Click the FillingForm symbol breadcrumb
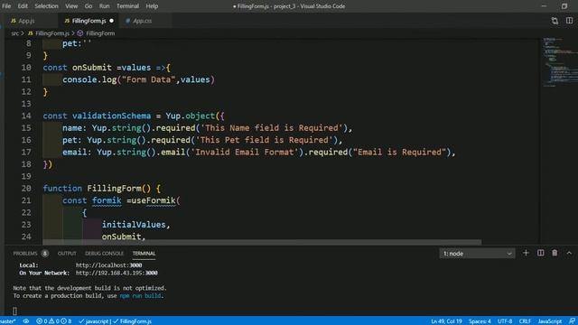The width and height of the screenshot is (578, 325). pyautogui.click(x=100, y=33)
